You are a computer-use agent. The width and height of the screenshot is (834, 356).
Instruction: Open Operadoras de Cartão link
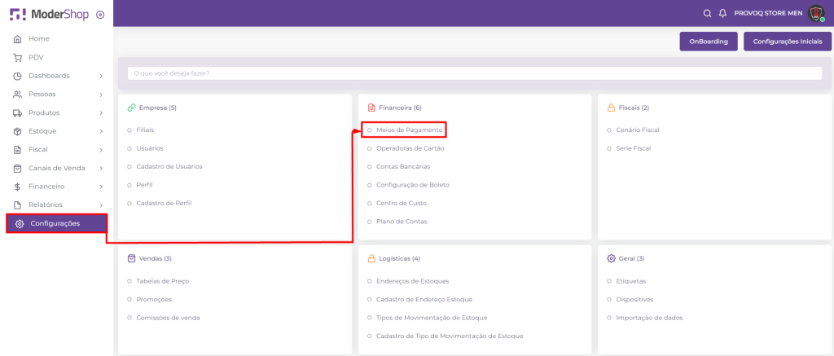tap(410, 148)
